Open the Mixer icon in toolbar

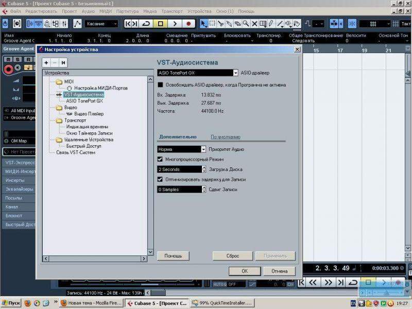64,24
